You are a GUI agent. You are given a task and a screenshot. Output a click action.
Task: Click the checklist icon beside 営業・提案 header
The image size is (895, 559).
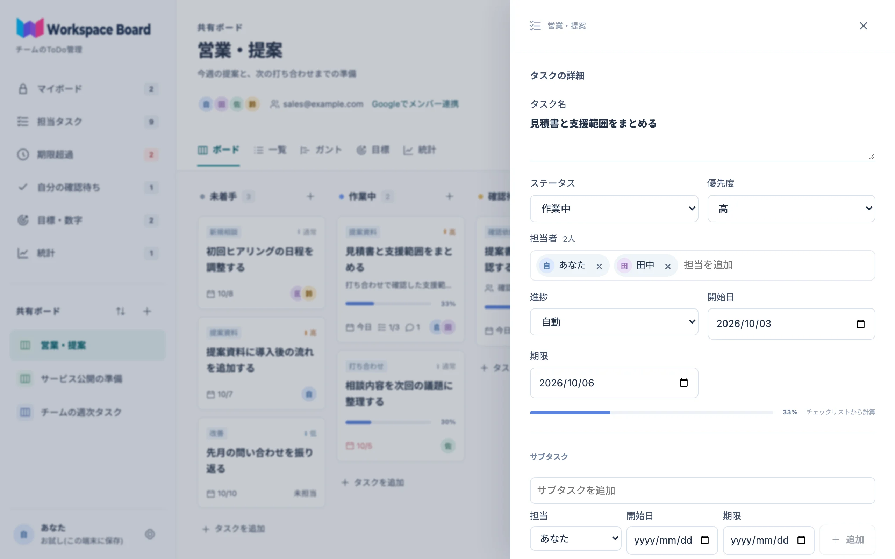[535, 26]
